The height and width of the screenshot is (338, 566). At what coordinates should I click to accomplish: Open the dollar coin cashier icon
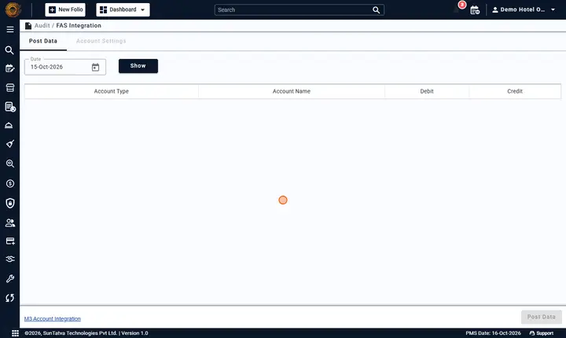pos(10,183)
